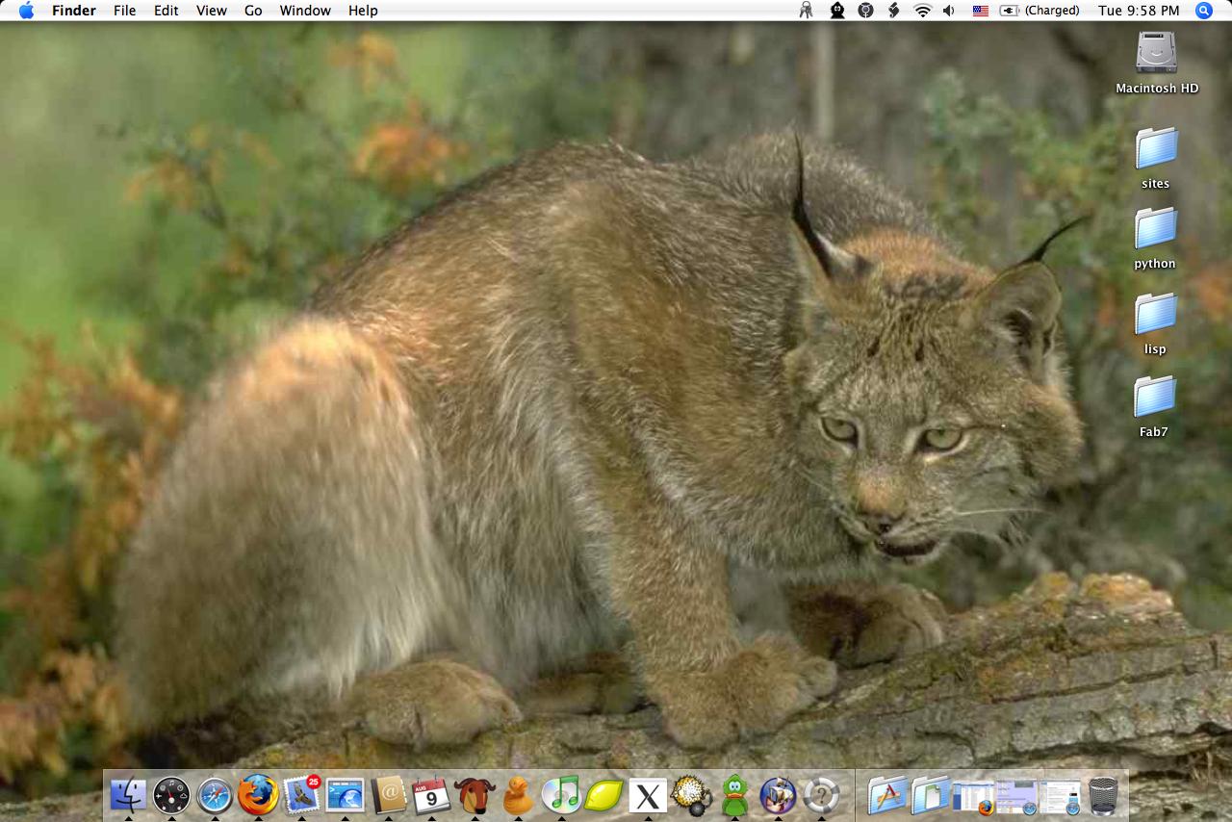This screenshot has width=1232, height=822.
Task: Click the hooded figure menu bar icon
Action: [x=837, y=11]
